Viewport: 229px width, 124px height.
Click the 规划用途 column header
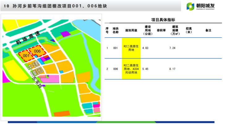(x=131, y=30)
